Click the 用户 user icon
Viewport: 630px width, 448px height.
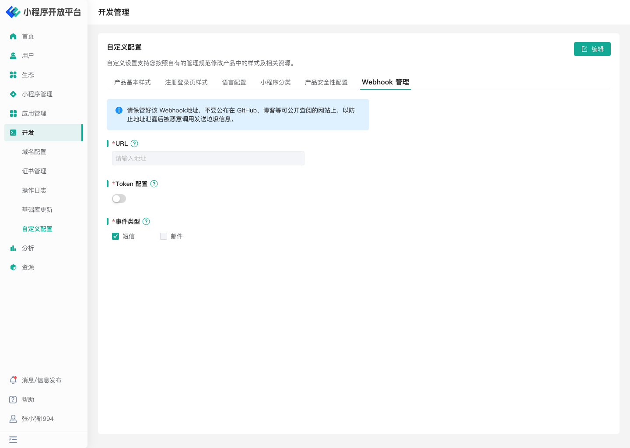tap(13, 56)
